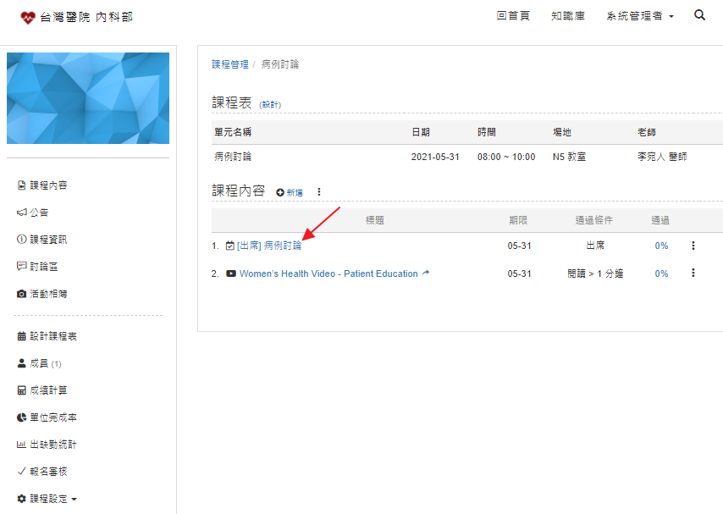Click 設計 link next to 課程表

pos(270,105)
